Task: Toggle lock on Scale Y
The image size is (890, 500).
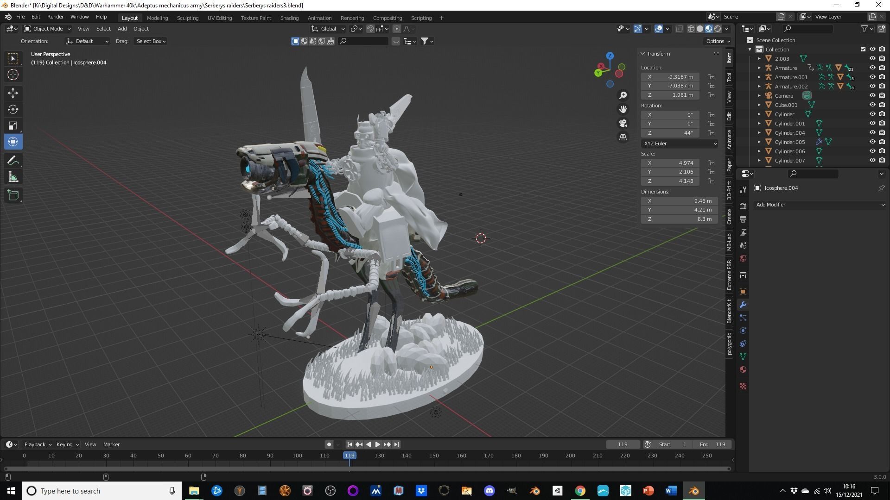Action: (711, 172)
